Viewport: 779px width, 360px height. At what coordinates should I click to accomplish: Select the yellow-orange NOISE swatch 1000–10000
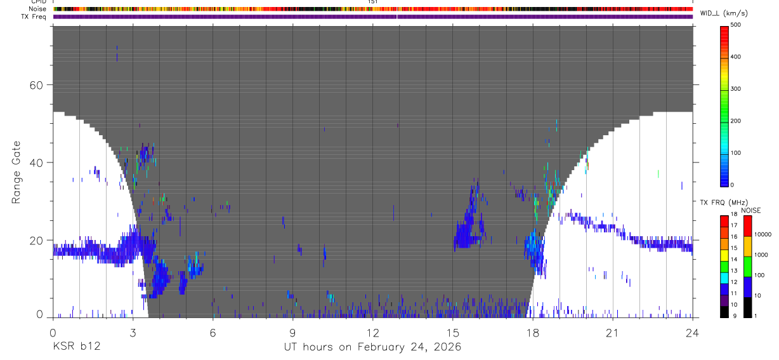pyautogui.click(x=747, y=246)
